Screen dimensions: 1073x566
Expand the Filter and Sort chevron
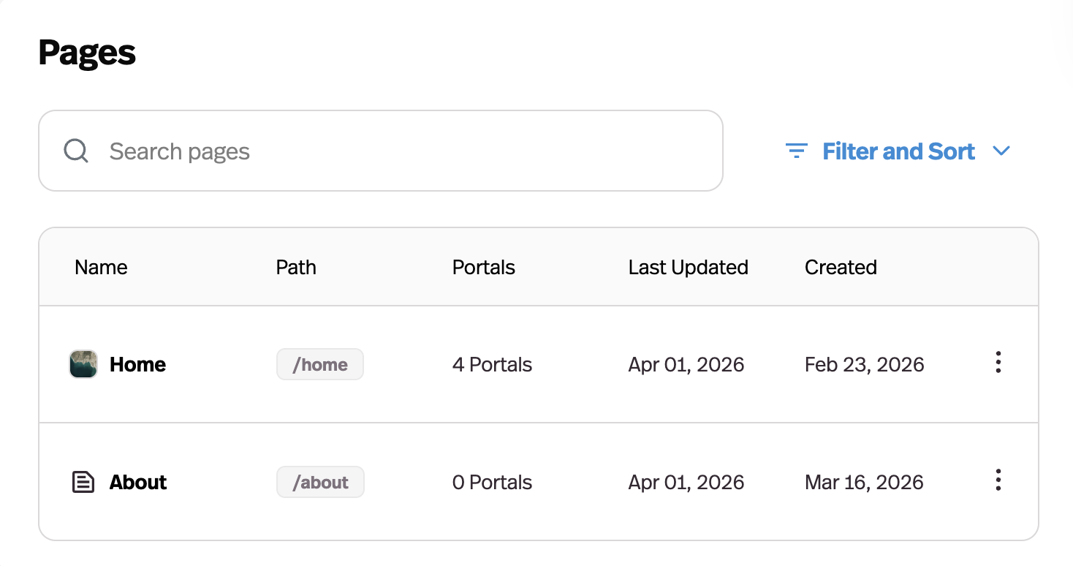(1002, 151)
